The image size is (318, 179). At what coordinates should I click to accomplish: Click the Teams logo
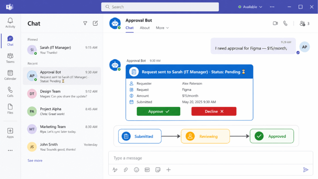click(10, 7)
